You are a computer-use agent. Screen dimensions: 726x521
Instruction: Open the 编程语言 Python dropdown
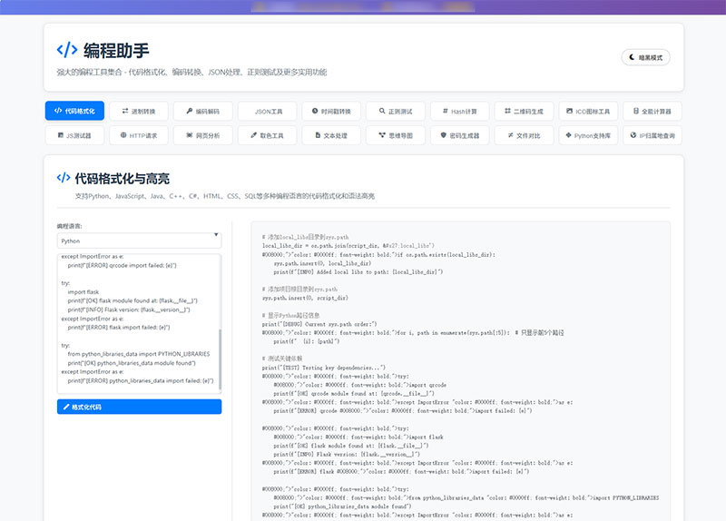pos(139,241)
